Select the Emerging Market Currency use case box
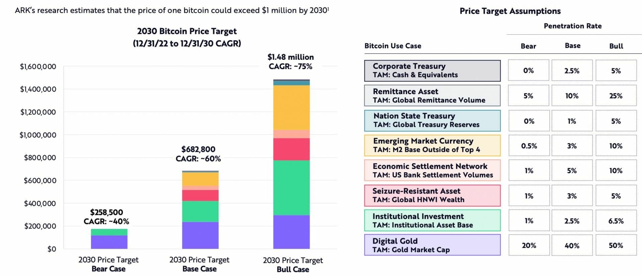 pyautogui.click(x=432, y=146)
